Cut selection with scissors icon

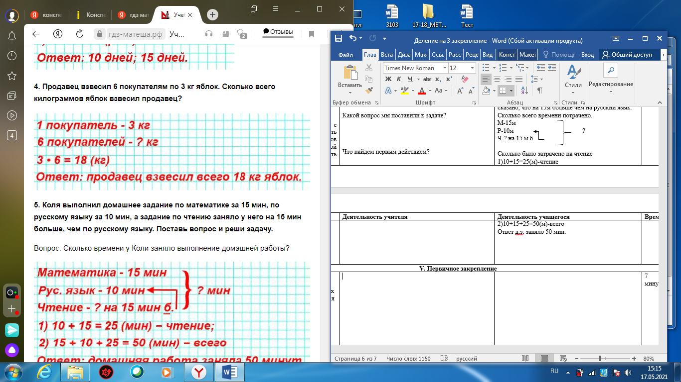click(369, 68)
